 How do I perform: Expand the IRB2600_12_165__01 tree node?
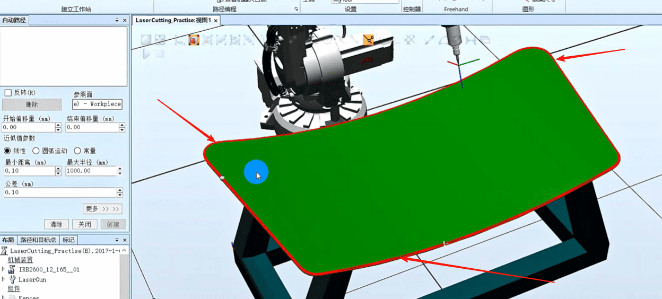coord(3,269)
